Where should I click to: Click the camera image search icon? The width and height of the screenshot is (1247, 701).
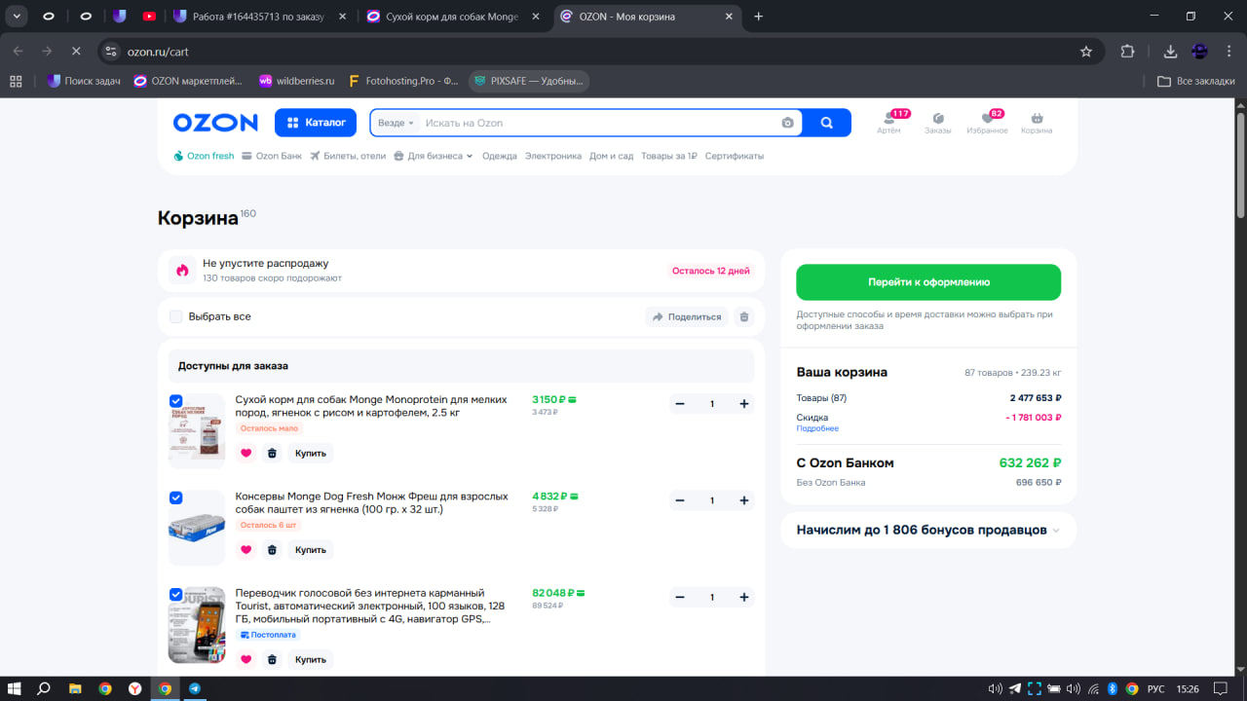[787, 123]
